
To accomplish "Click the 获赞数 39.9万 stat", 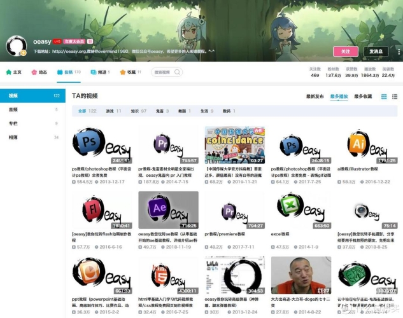I will (x=351, y=72).
